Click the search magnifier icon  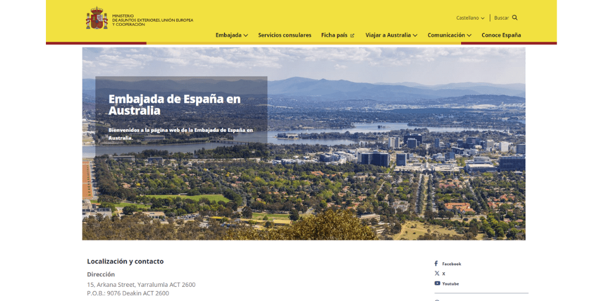(x=515, y=18)
